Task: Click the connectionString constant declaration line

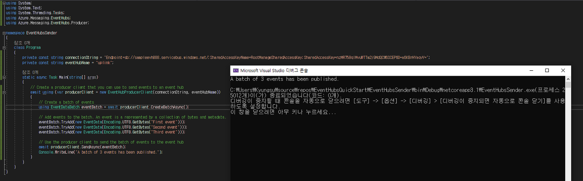Action: [226, 58]
